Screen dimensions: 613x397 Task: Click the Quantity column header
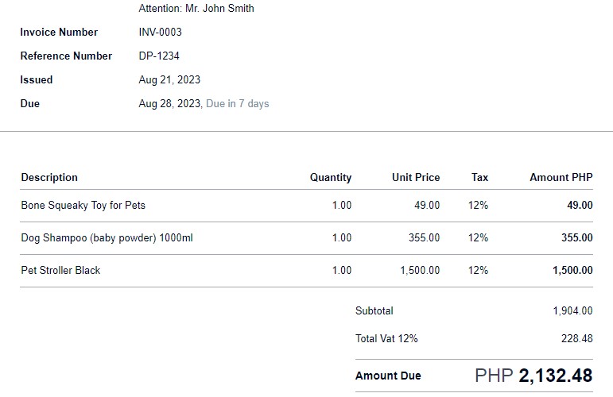(330, 178)
